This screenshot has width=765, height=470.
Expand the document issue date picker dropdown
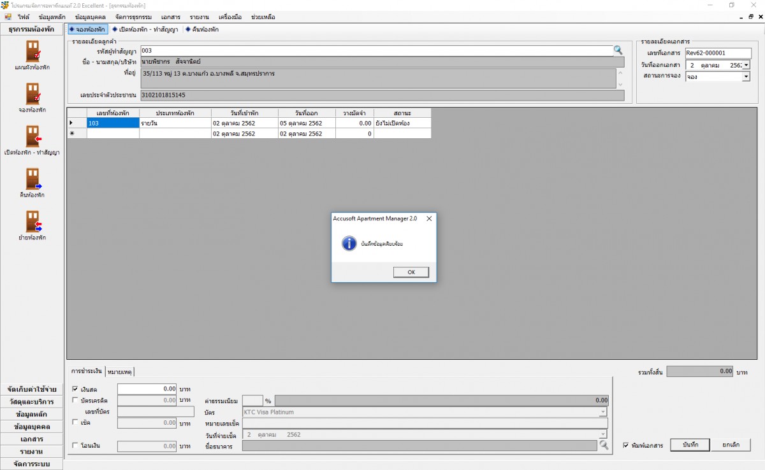tap(746, 65)
